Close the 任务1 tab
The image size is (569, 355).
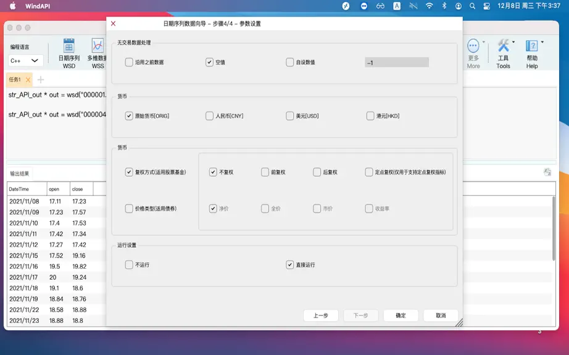click(x=28, y=80)
